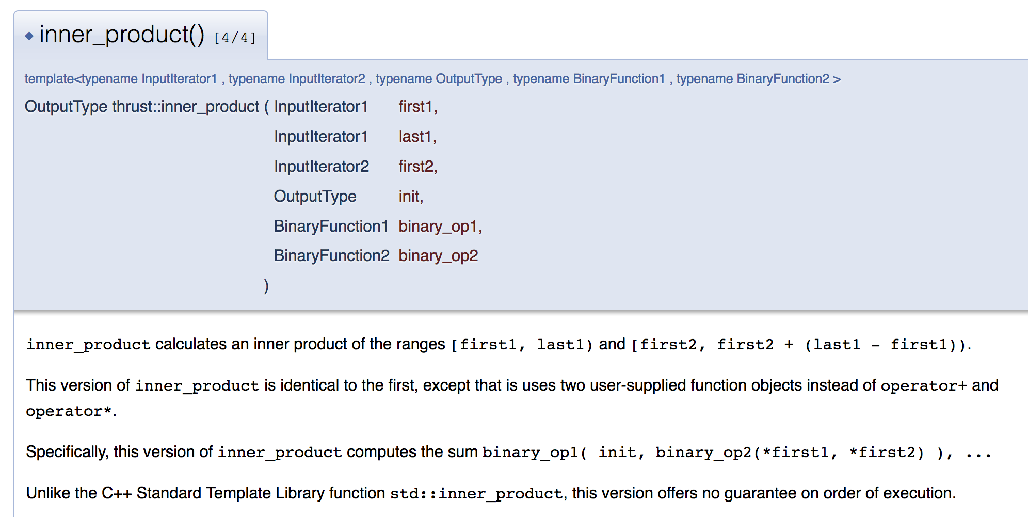The height and width of the screenshot is (517, 1028).
Task: Click parameter type InputIterator1 for first1
Action: coord(320,107)
